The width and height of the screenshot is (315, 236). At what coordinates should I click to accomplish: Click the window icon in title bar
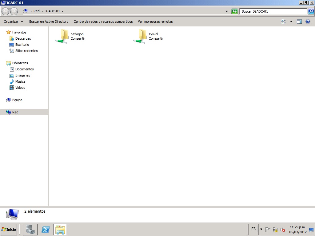click(3, 2)
